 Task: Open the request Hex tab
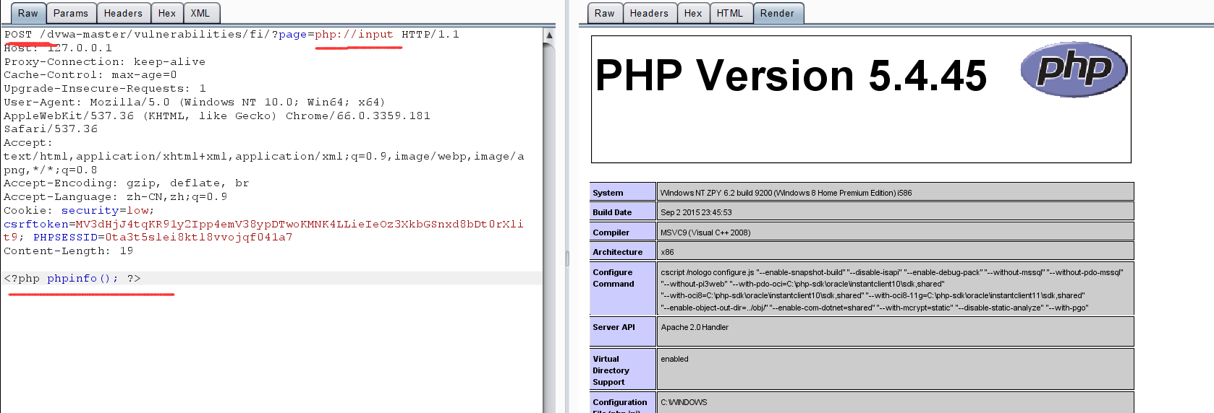(x=167, y=13)
